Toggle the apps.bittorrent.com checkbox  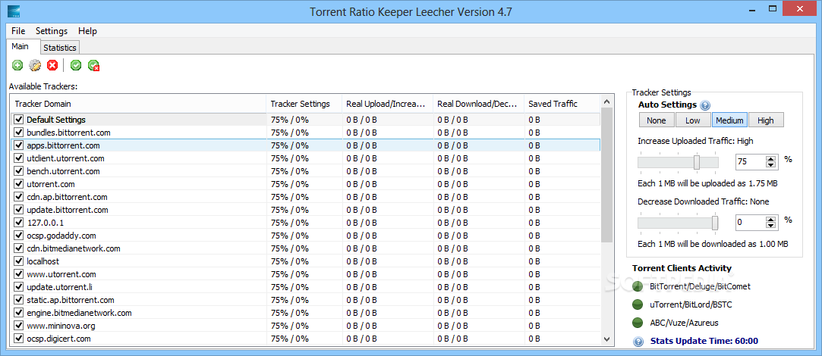tap(19, 145)
